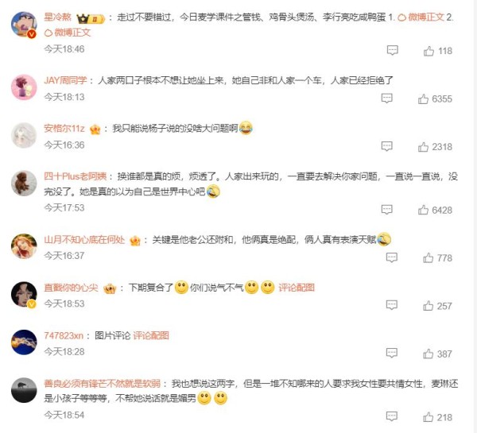Click reply bubble on 直戳你的心尖's comment
Screen dimensions: 477x433
coord(391,305)
